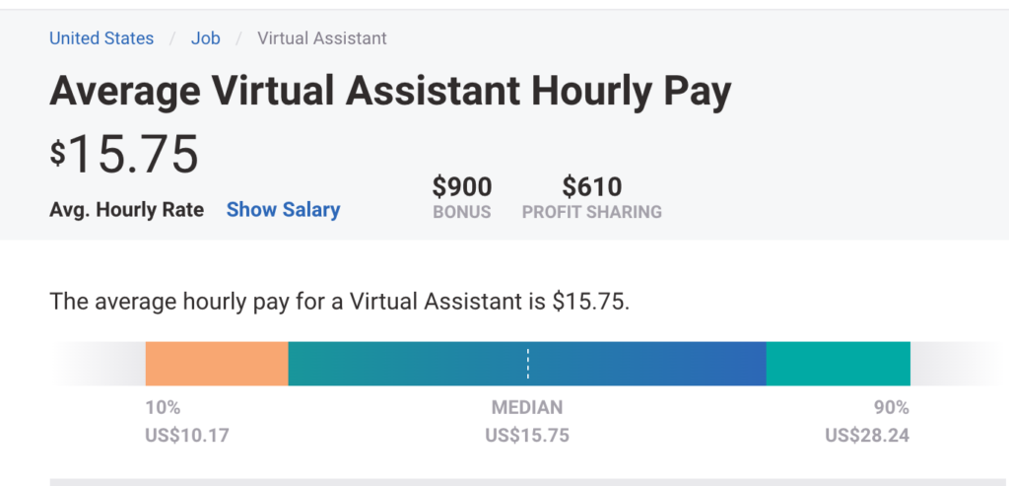Go to the Job breadcrumb link
The width and height of the screenshot is (1009, 486).
(x=206, y=38)
